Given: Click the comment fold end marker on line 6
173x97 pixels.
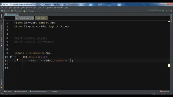Looking at the screenshot, I should pyautogui.click(x=15, y=42).
